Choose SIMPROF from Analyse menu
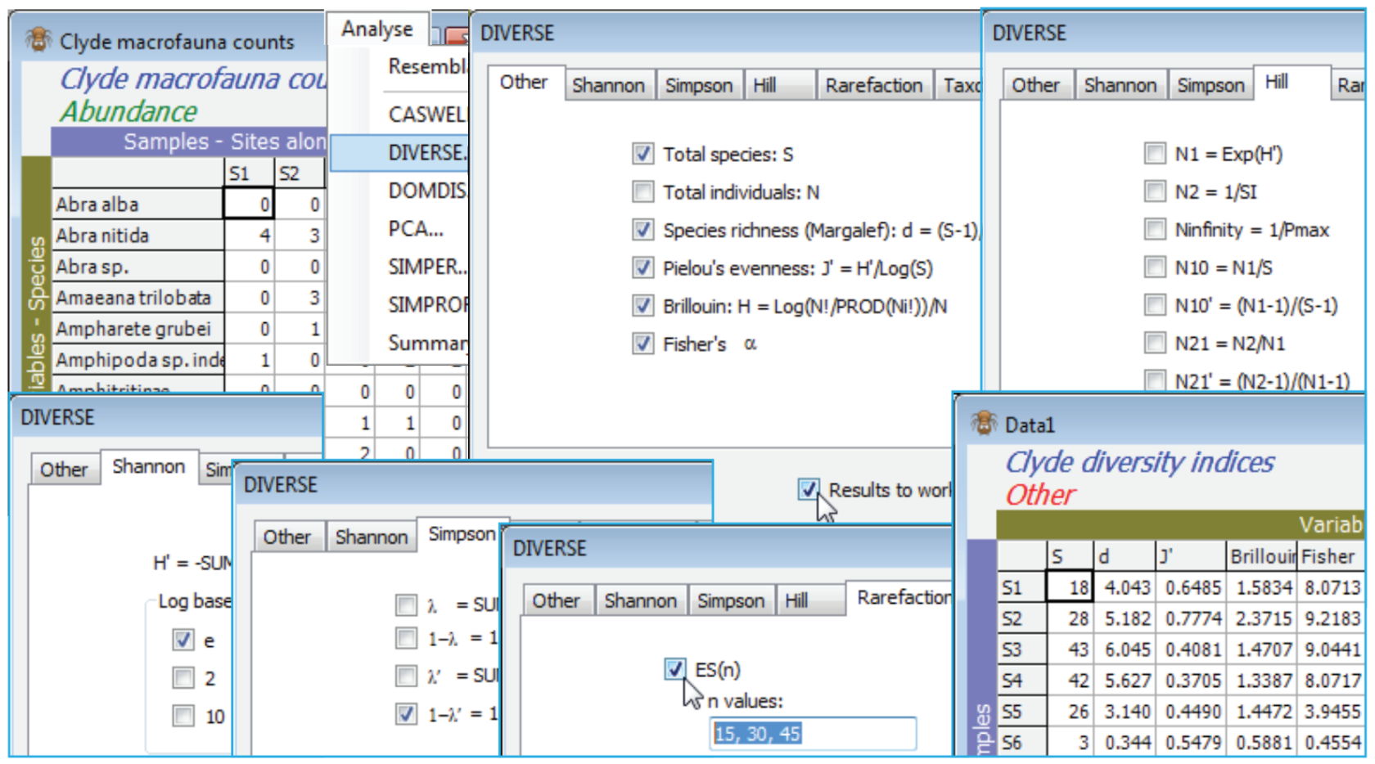The height and width of the screenshot is (764, 1375). pos(399,304)
